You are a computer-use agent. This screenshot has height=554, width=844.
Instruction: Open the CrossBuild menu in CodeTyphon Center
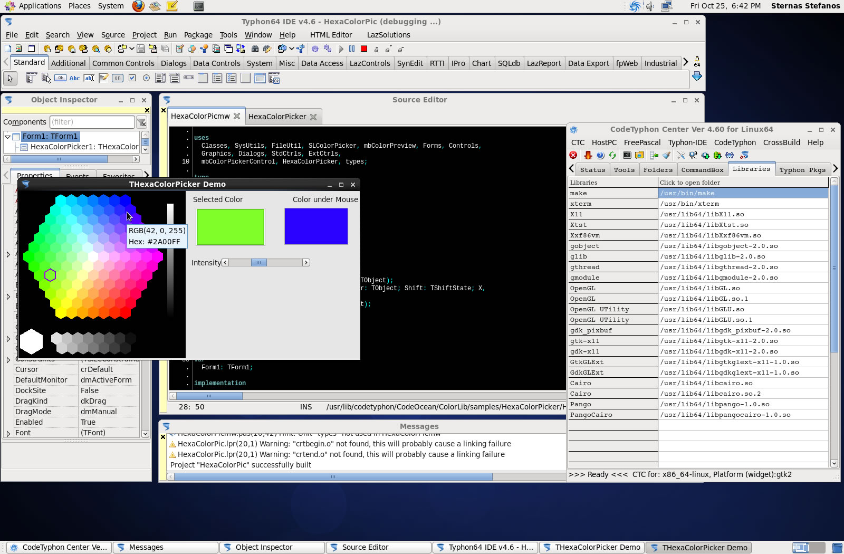point(781,142)
